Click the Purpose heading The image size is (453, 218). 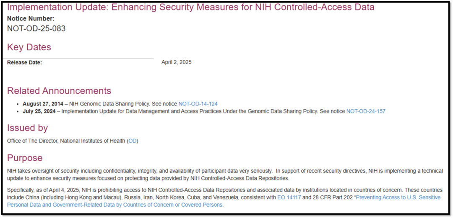coord(25,158)
